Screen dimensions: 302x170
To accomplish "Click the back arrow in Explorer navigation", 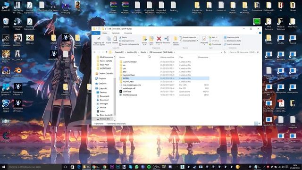I will [94, 52].
